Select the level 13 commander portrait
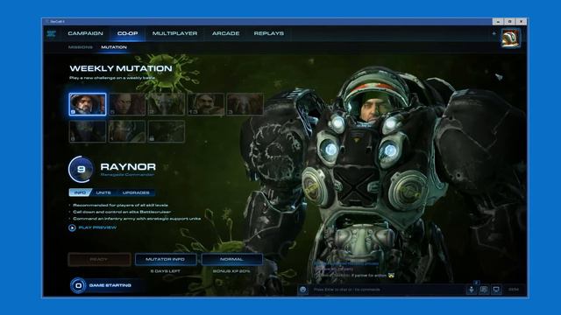 pyautogui.click(x=206, y=104)
